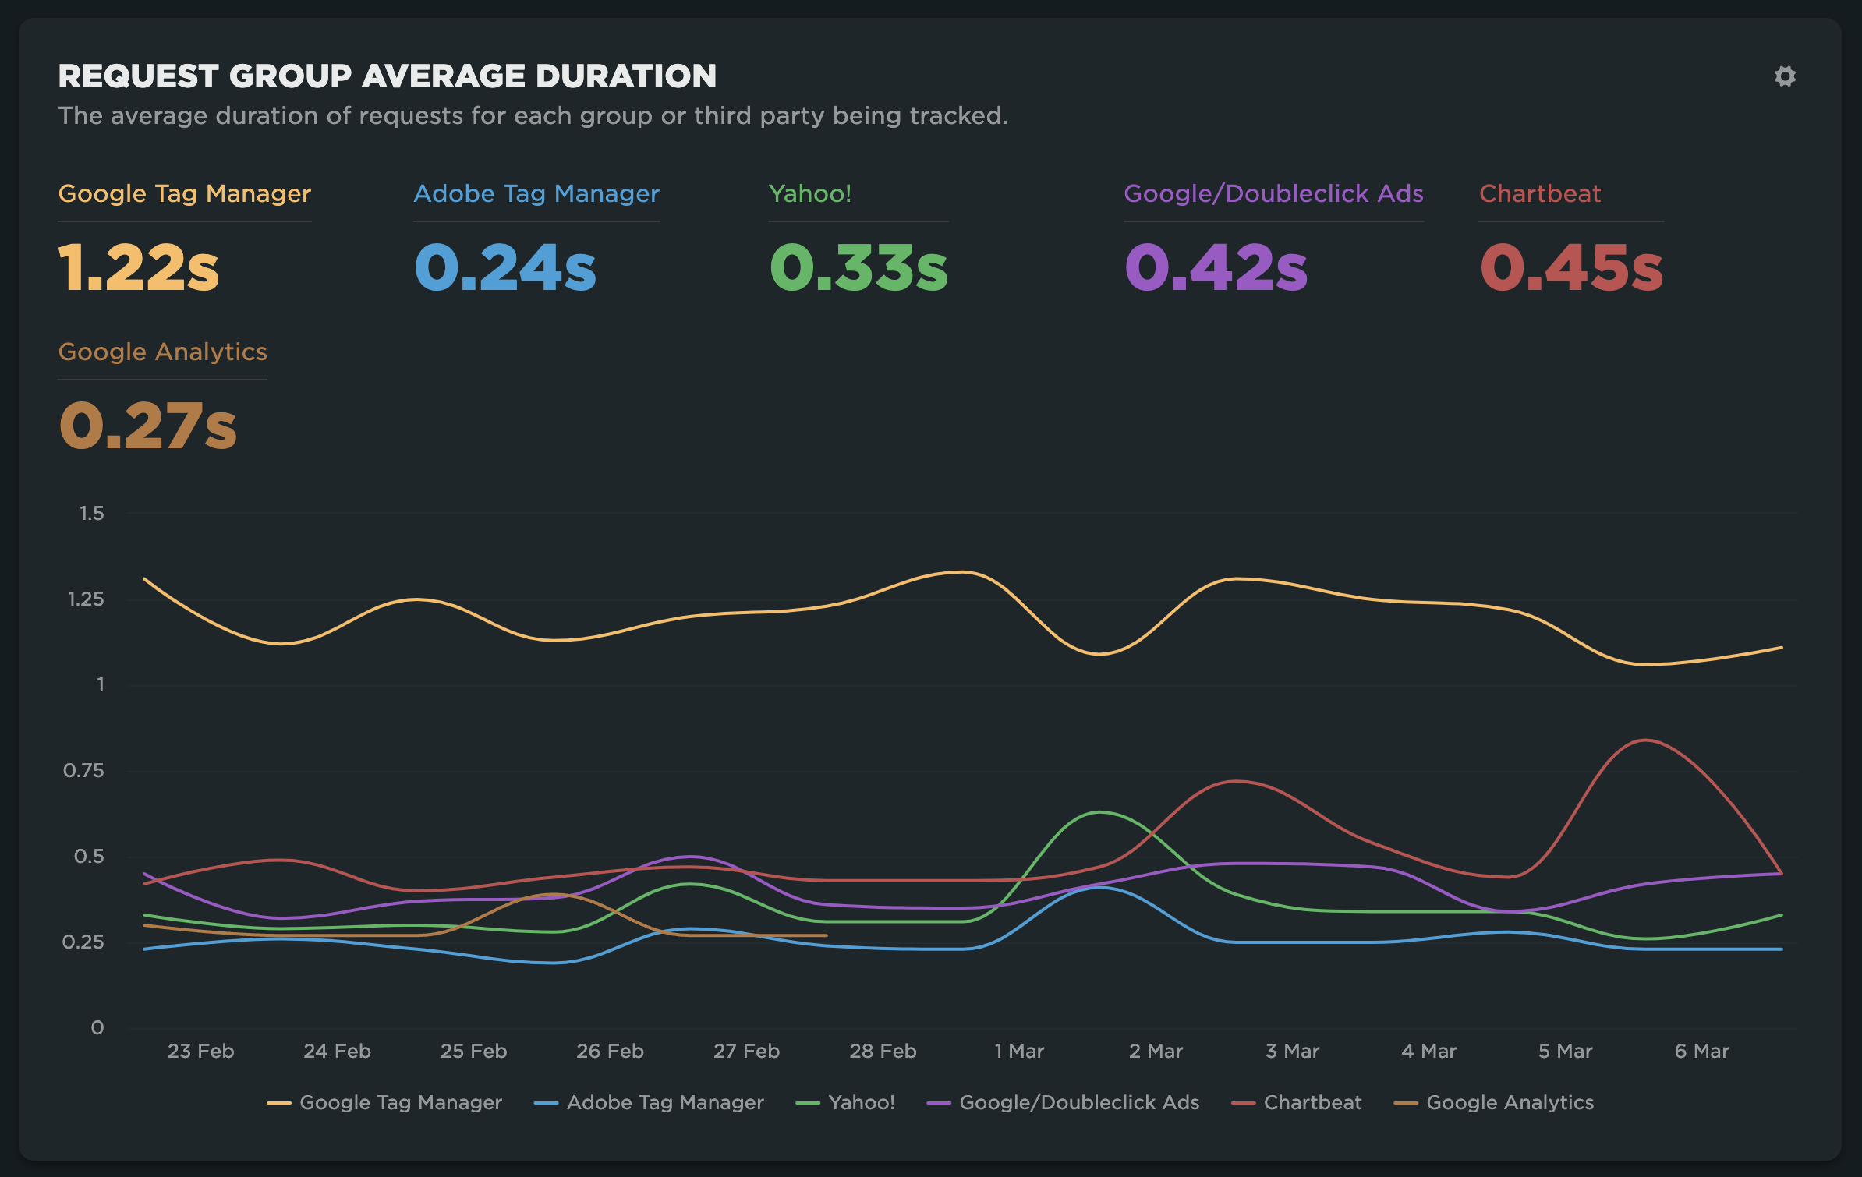Click the 0.45s Chartbeat value

click(1571, 268)
